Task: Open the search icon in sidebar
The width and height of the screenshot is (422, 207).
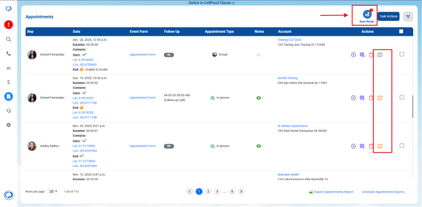Action: (x=8, y=40)
